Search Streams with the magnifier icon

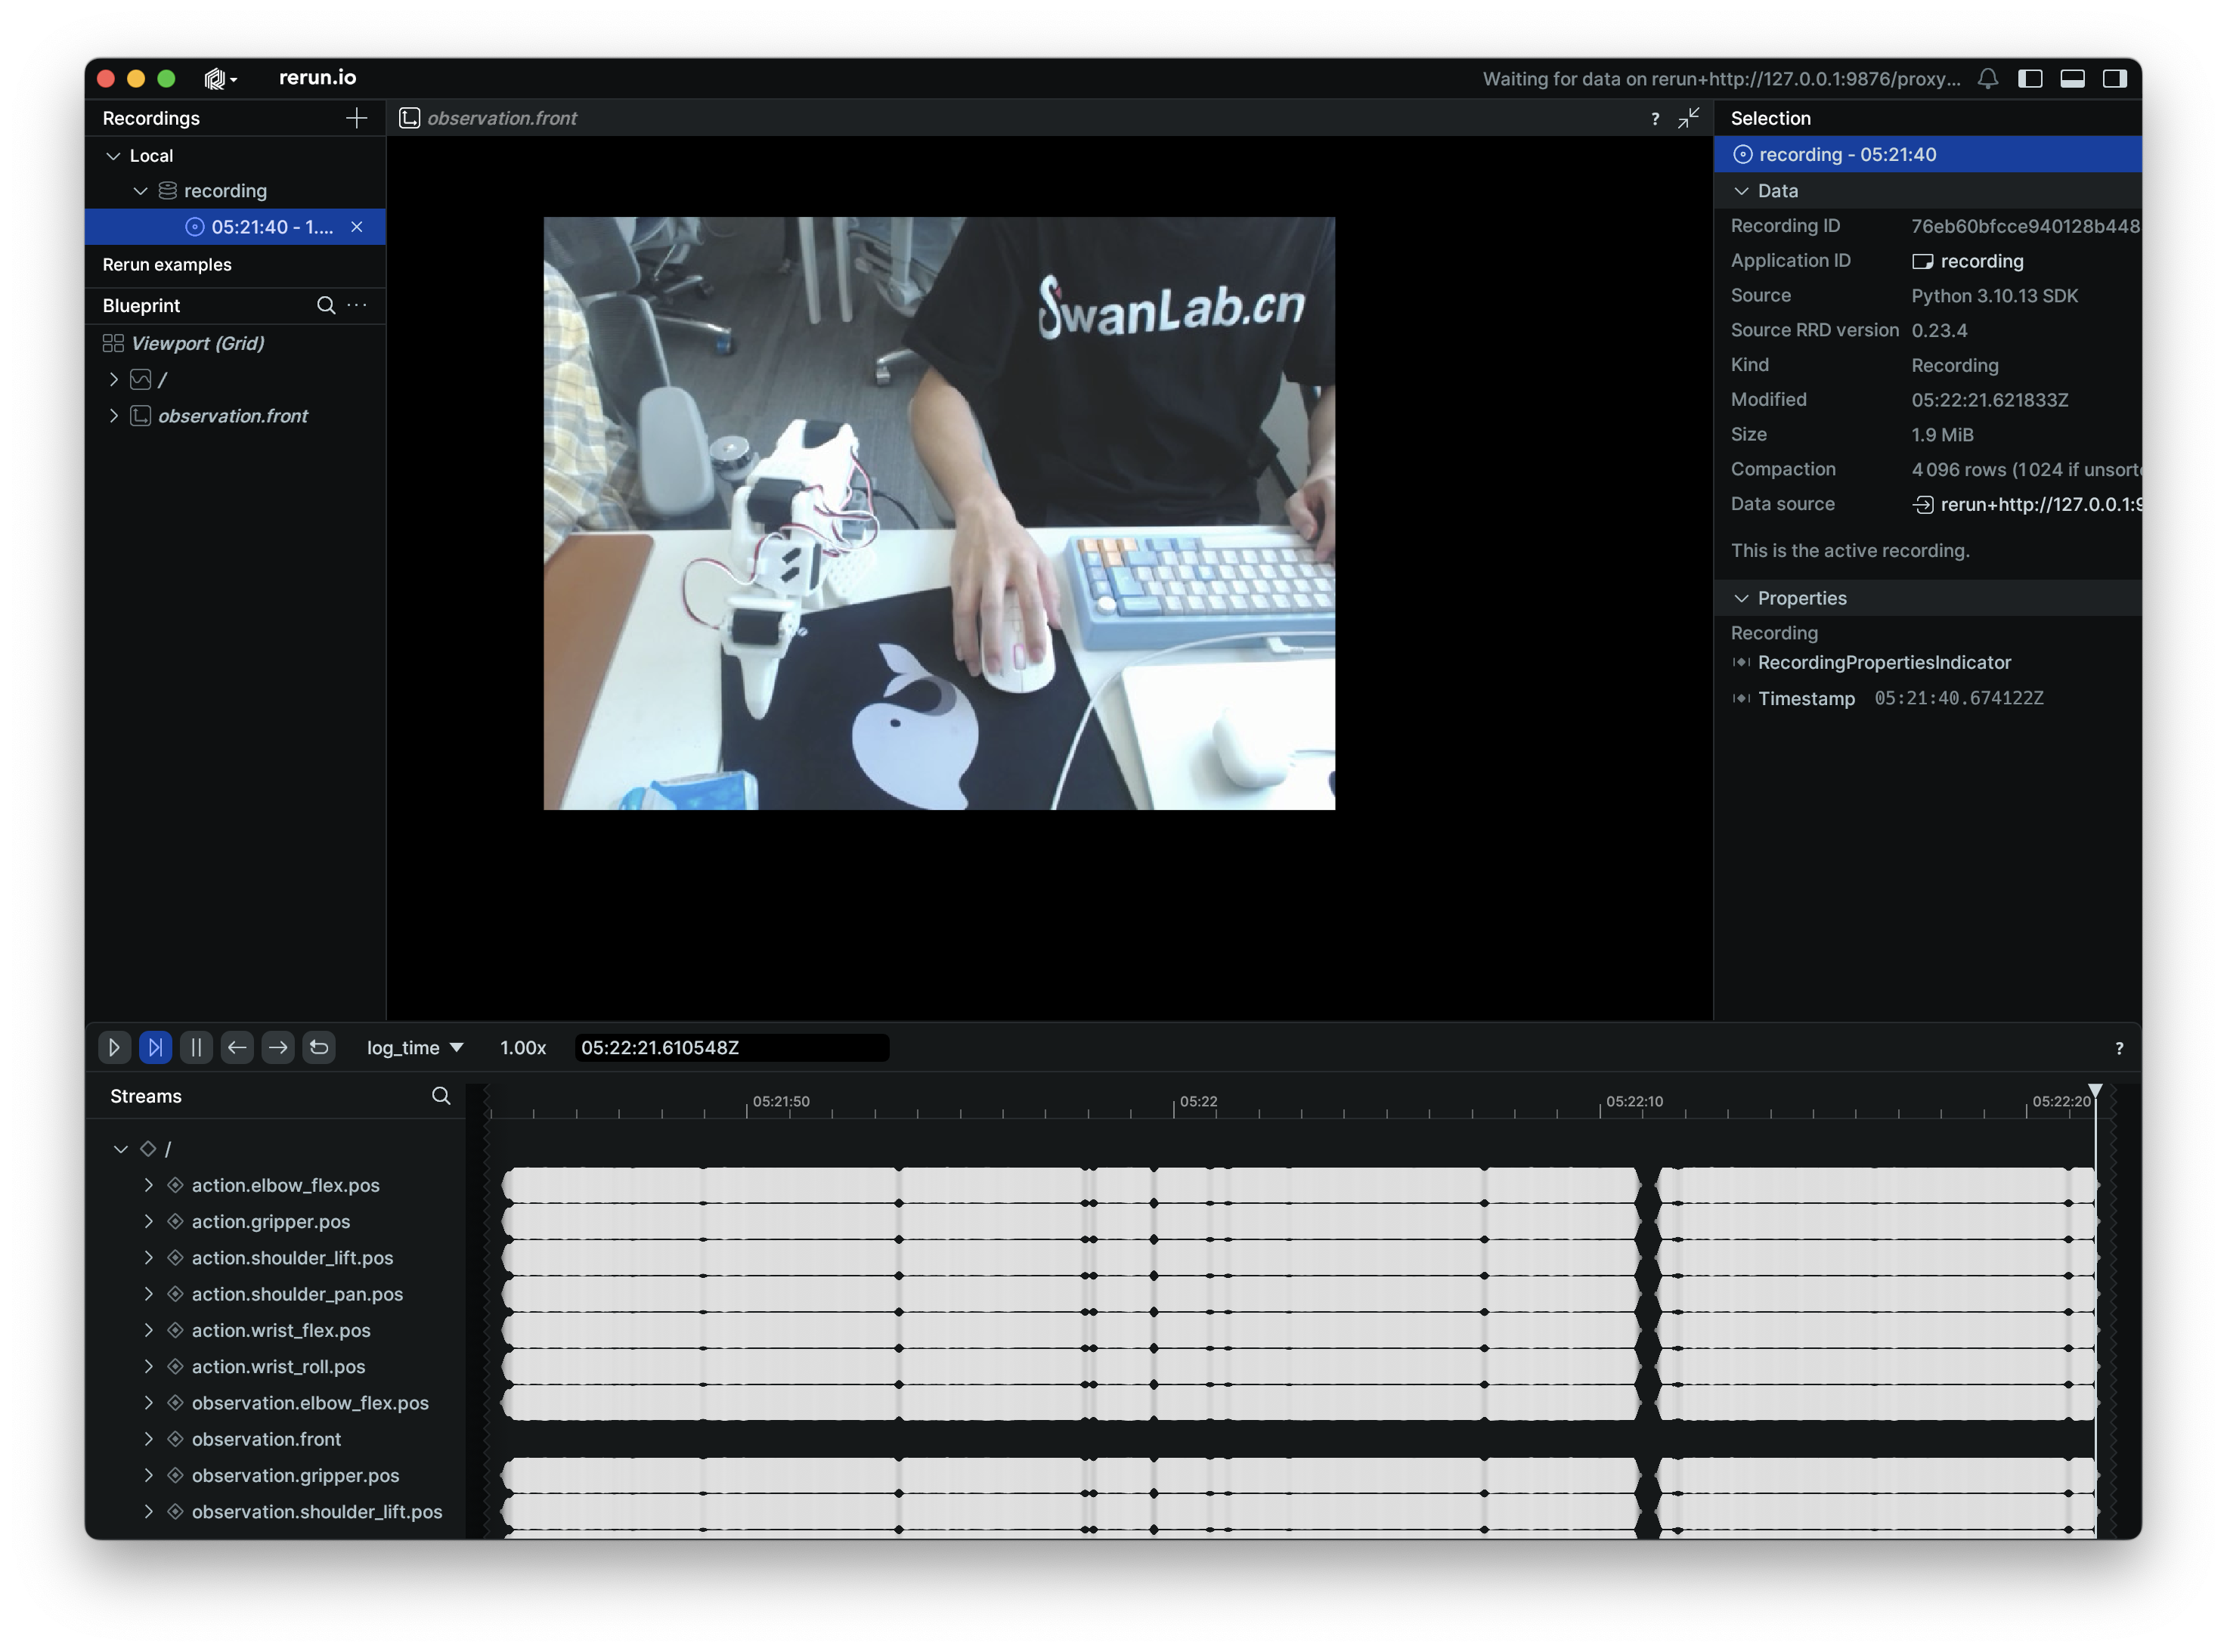[441, 1096]
